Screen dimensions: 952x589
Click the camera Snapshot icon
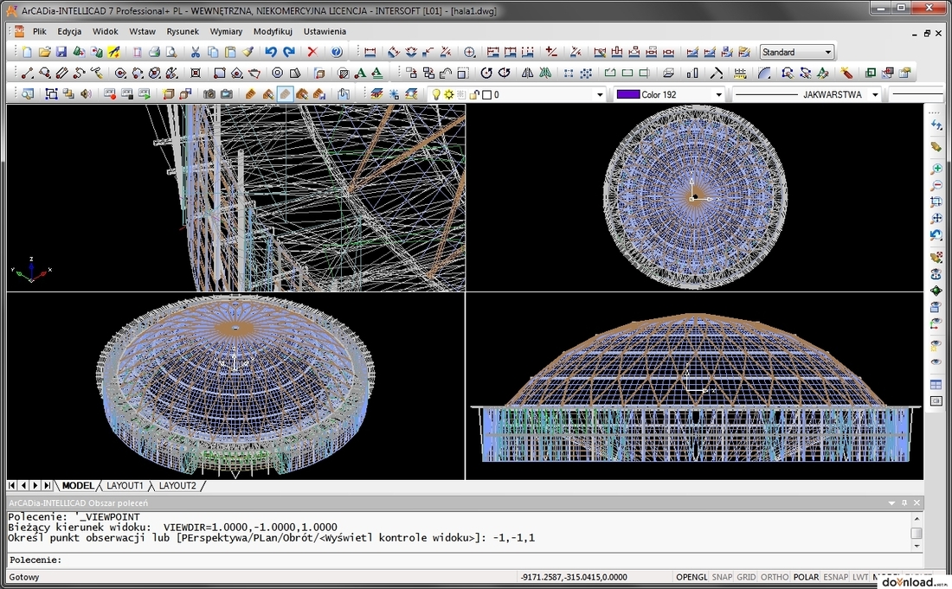(x=209, y=94)
